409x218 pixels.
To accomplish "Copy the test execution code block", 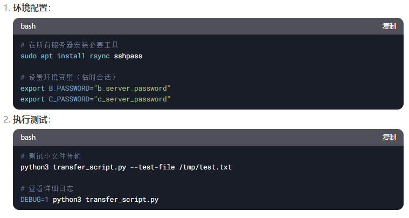I will [389, 137].
